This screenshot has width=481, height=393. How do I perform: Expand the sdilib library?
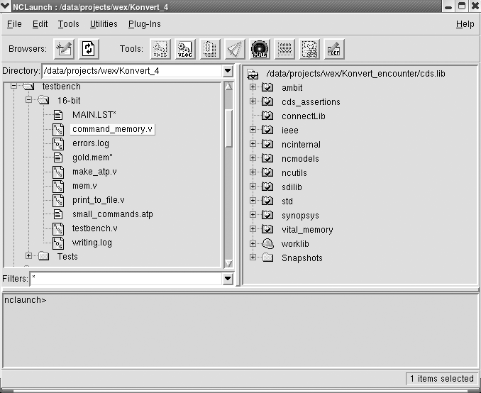point(253,187)
